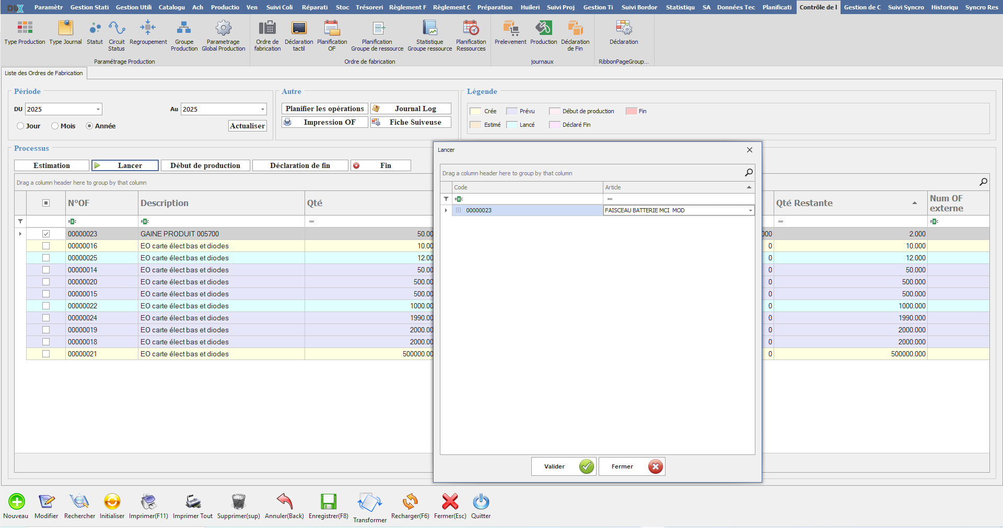
Task: Open the Trésoreri menu tab
Action: click(x=369, y=7)
